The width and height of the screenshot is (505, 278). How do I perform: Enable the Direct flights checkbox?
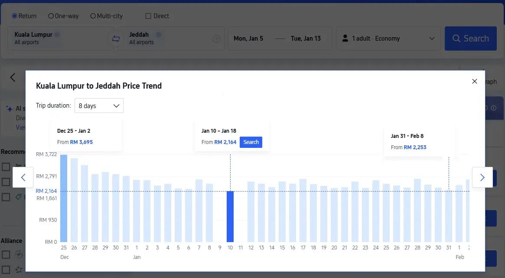148,16
